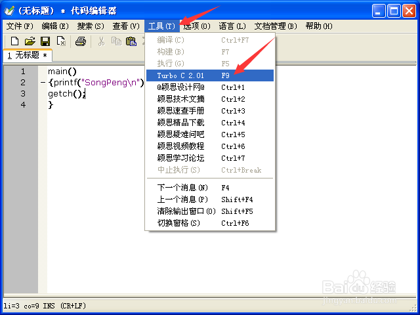Minimize the 代码编辑器 window

pos(379,11)
